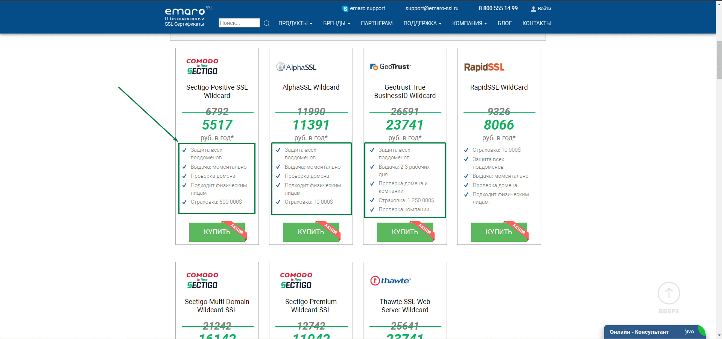Click the 23741 price on Geotrust card
722x339 pixels.
click(405, 125)
